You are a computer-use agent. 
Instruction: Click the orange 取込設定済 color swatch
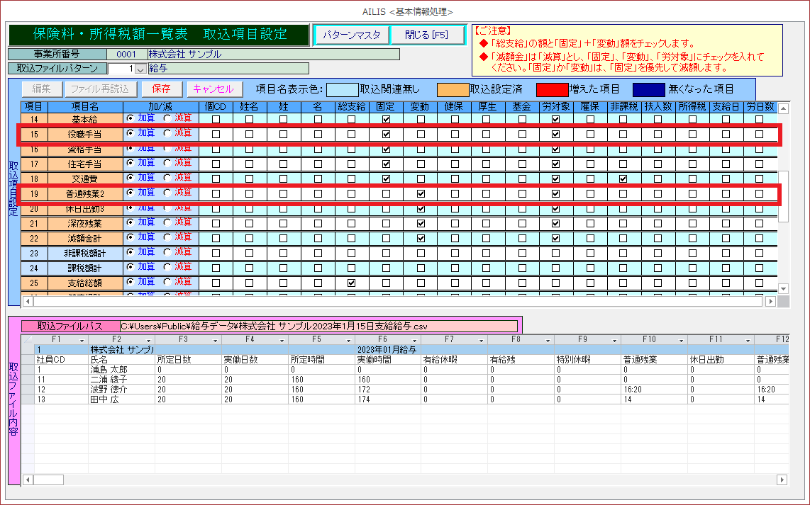pyautogui.click(x=452, y=89)
